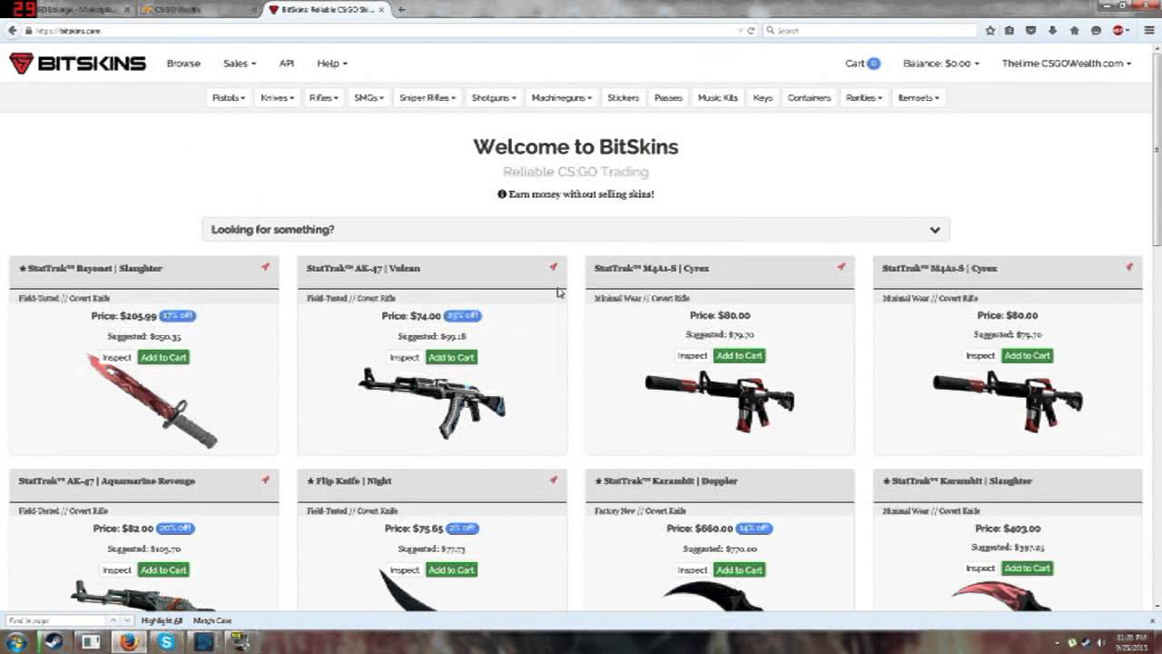Open a new browser tab with plus
1162x654 pixels.
click(401, 9)
